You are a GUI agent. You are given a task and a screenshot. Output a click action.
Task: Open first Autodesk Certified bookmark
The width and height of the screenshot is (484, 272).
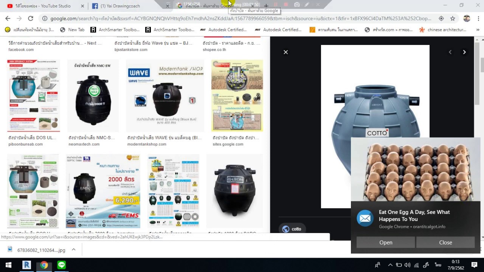[223, 29]
